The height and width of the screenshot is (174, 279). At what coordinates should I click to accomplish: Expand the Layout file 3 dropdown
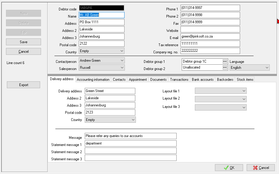tap(221, 107)
